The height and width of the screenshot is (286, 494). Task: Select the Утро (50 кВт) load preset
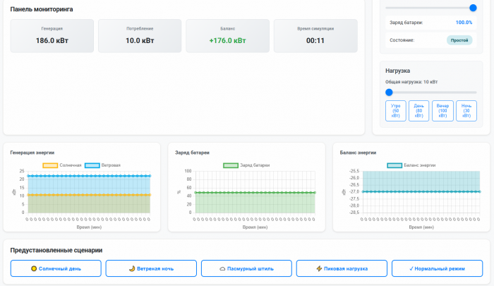pyautogui.click(x=395, y=111)
